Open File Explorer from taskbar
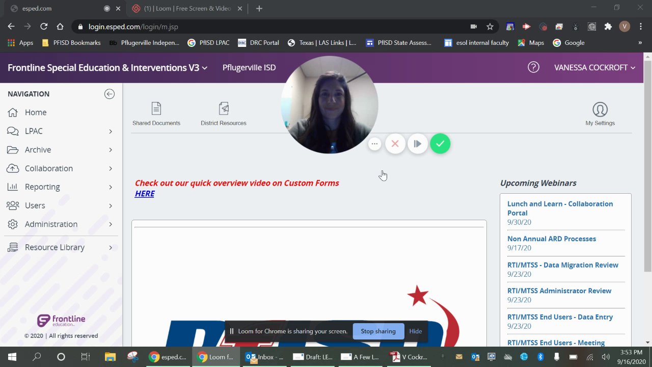Image resolution: width=652 pixels, height=367 pixels. tap(110, 357)
